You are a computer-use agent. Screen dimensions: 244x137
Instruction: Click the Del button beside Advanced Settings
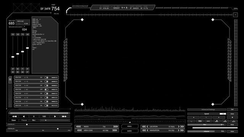point(232,110)
